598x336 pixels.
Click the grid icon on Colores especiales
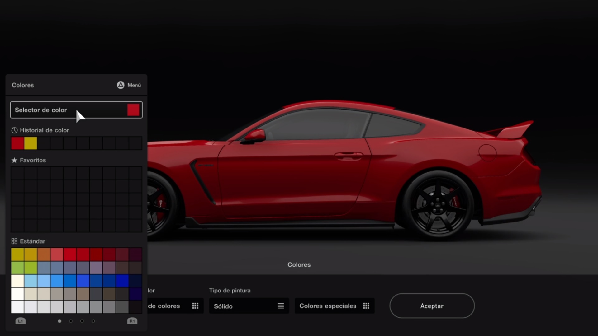[x=366, y=306]
